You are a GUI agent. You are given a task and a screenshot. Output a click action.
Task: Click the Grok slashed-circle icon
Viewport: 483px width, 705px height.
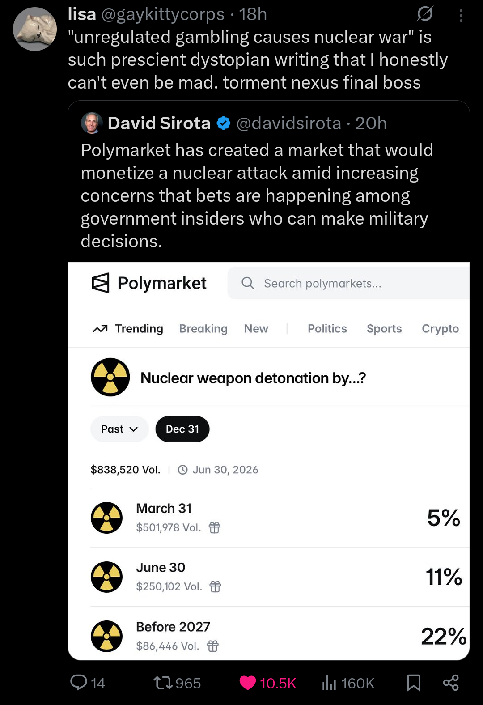(x=425, y=14)
